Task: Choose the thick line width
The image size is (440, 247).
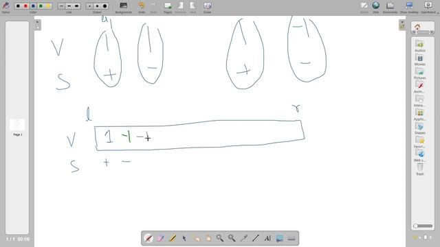Action: pyautogui.click(x=76, y=6)
